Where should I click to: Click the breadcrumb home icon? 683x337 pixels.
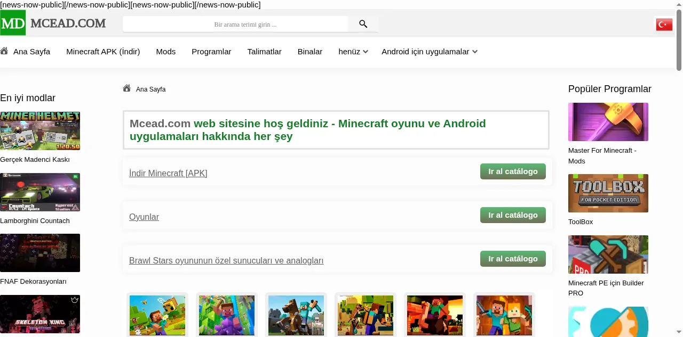pyautogui.click(x=126, y=88)
